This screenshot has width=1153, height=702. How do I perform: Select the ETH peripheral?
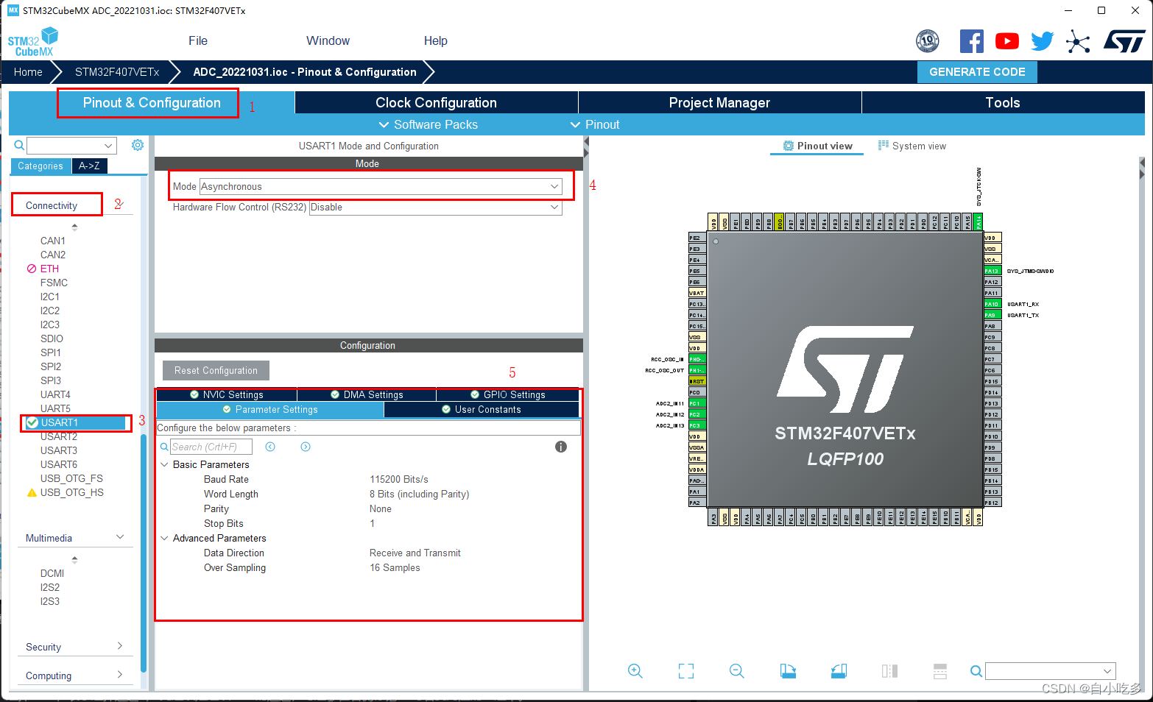49,269
